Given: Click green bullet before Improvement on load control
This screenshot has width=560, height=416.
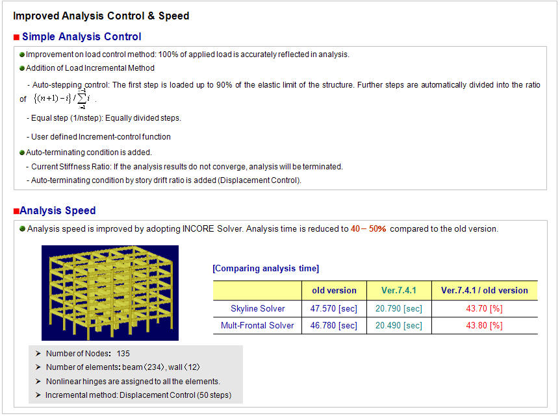Looking at the screenshot, I should click(22, 55).
